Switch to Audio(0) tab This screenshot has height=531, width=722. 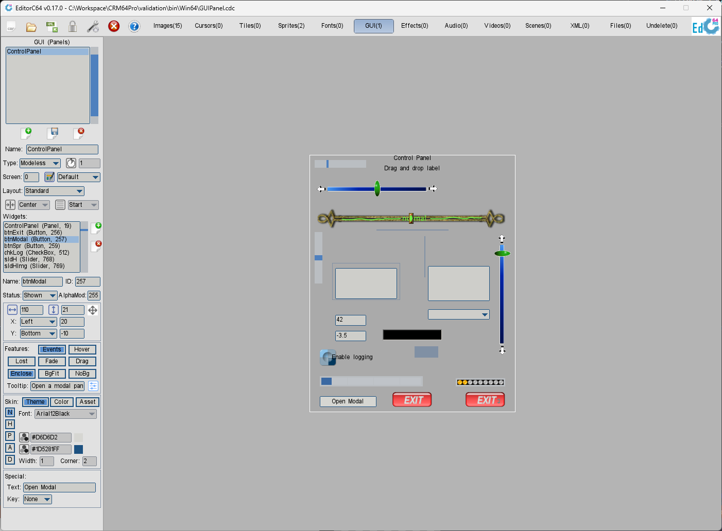[x=456, y=26]
